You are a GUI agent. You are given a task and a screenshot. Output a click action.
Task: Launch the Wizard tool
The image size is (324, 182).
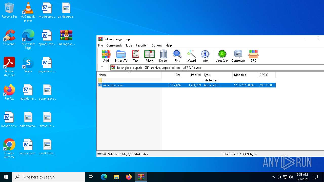(x=191, y=56)
